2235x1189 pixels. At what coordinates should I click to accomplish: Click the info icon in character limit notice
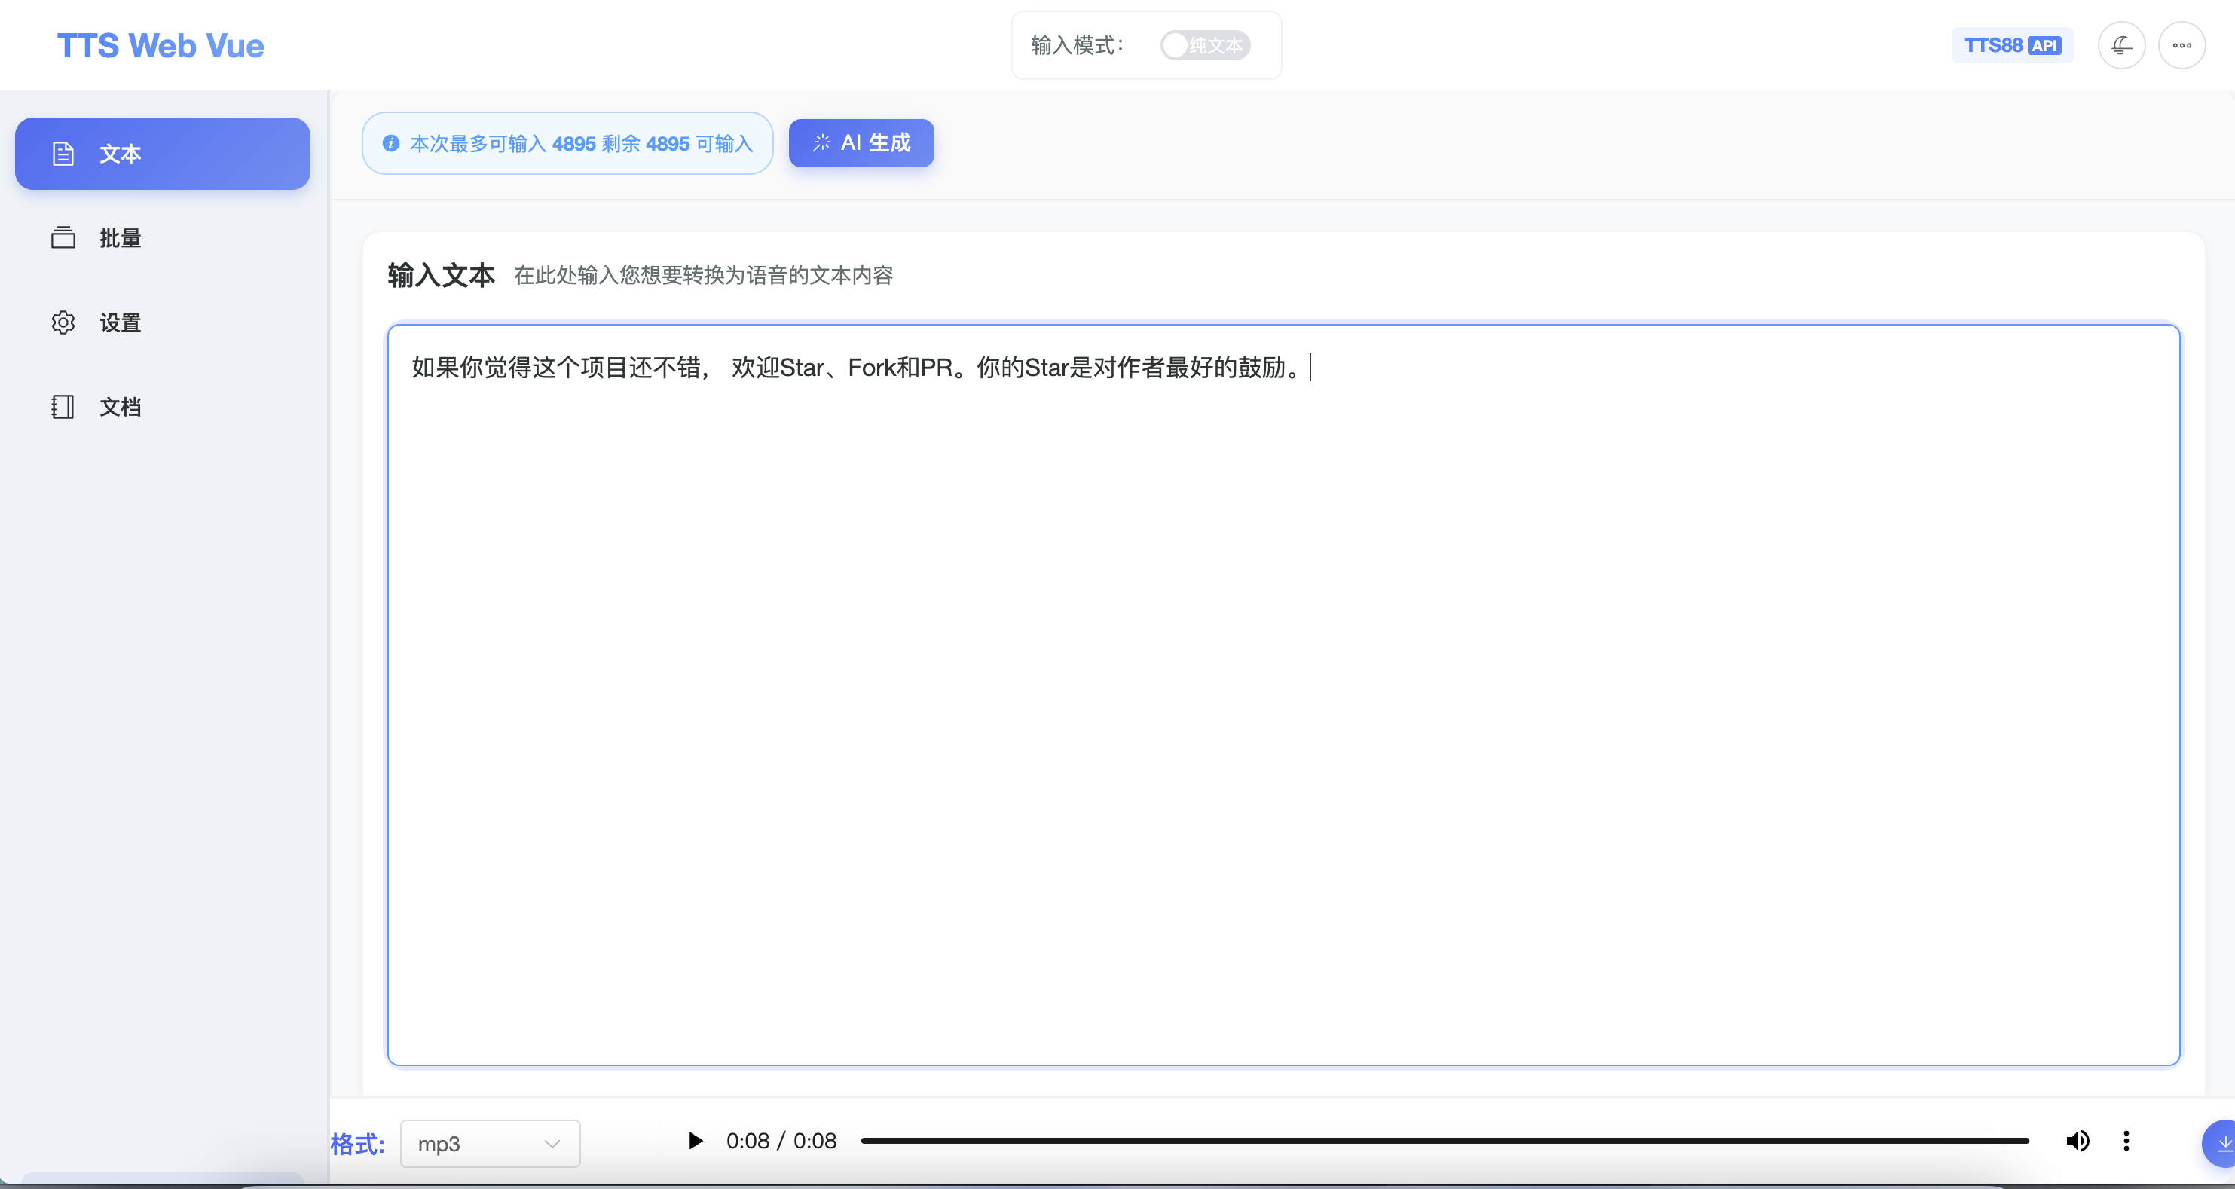tap(391, 143)
